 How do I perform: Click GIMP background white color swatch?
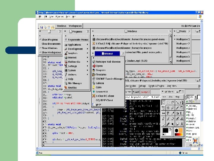(169, 134)
